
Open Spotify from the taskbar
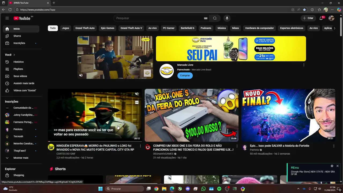[219, 189]
